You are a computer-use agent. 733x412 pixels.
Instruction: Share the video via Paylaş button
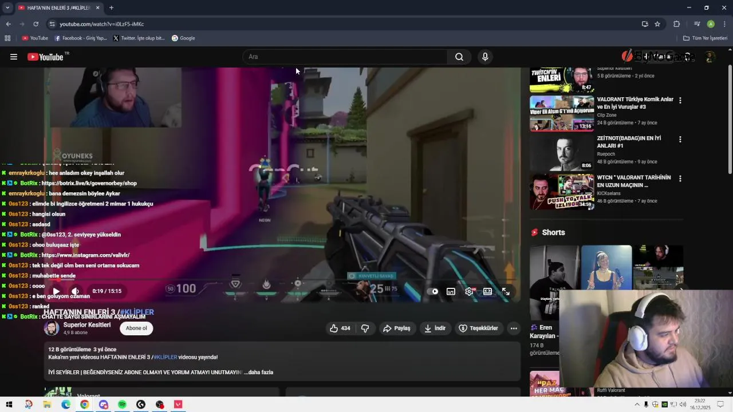(x=397, y=328)
